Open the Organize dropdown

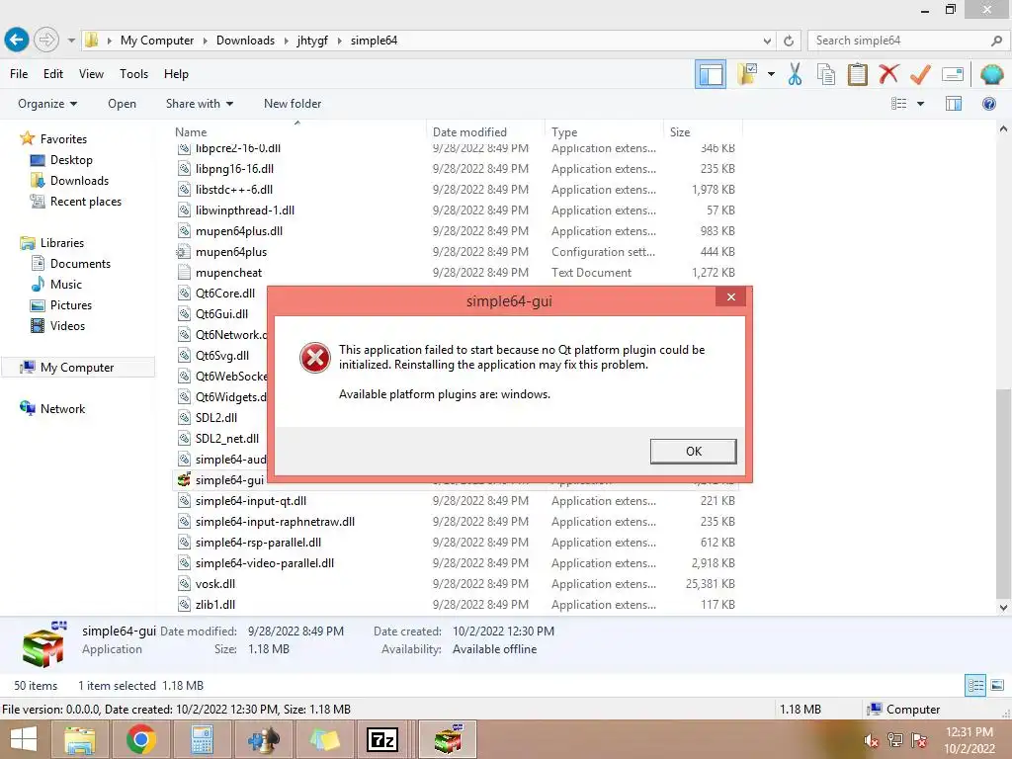point(47,104)
